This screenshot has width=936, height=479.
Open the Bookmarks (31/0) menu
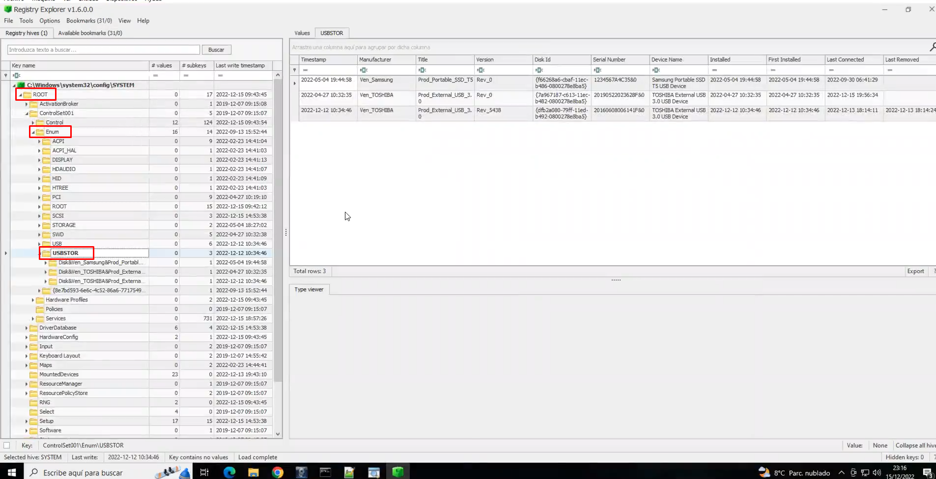pos(88,21)
